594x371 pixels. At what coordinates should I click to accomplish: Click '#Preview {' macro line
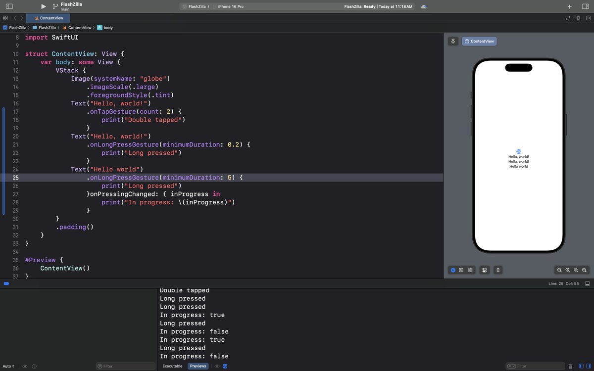44,260
